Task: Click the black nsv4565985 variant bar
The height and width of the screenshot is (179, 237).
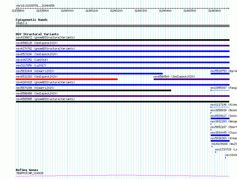Action: click(x=122, y=102)
